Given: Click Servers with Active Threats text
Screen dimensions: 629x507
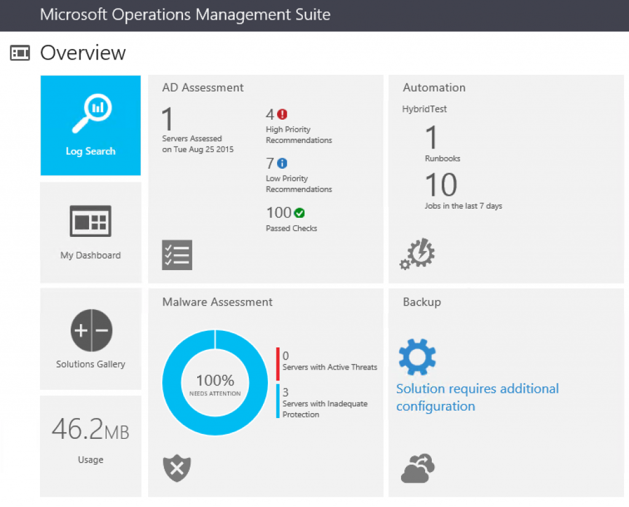Looking at the screenshot, I should click(330, 367).
